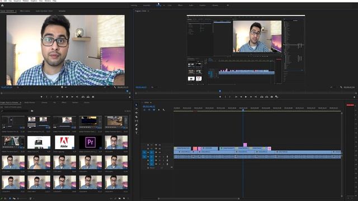The image size is (358, 201).
Task: Open Media Browser tab
Action: (x=30, y=103)
